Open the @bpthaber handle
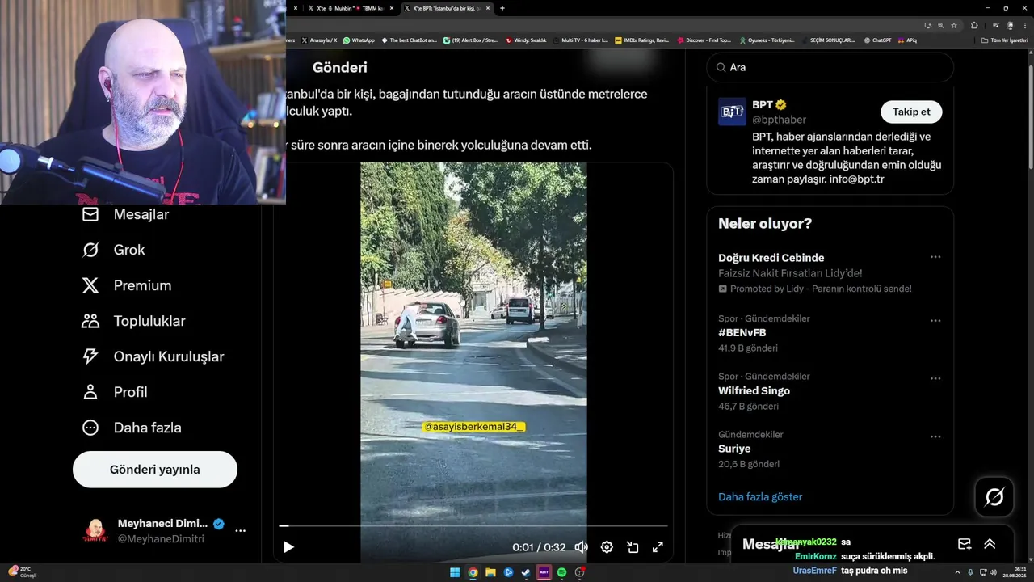Viewport: 1034px width, 582px height. point(779,120)
